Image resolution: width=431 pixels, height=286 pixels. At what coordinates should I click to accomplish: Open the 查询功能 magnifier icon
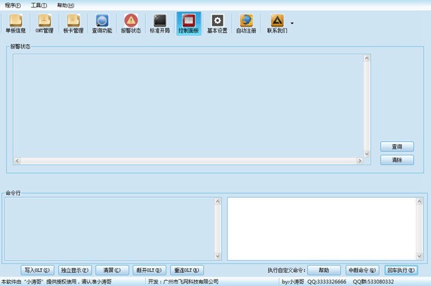pos(102,24)
